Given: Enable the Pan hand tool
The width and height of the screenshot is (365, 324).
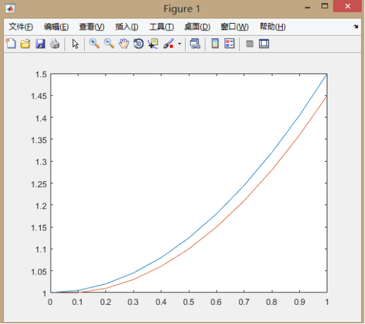Looking at the screenshot, I should tap(124, 44).
